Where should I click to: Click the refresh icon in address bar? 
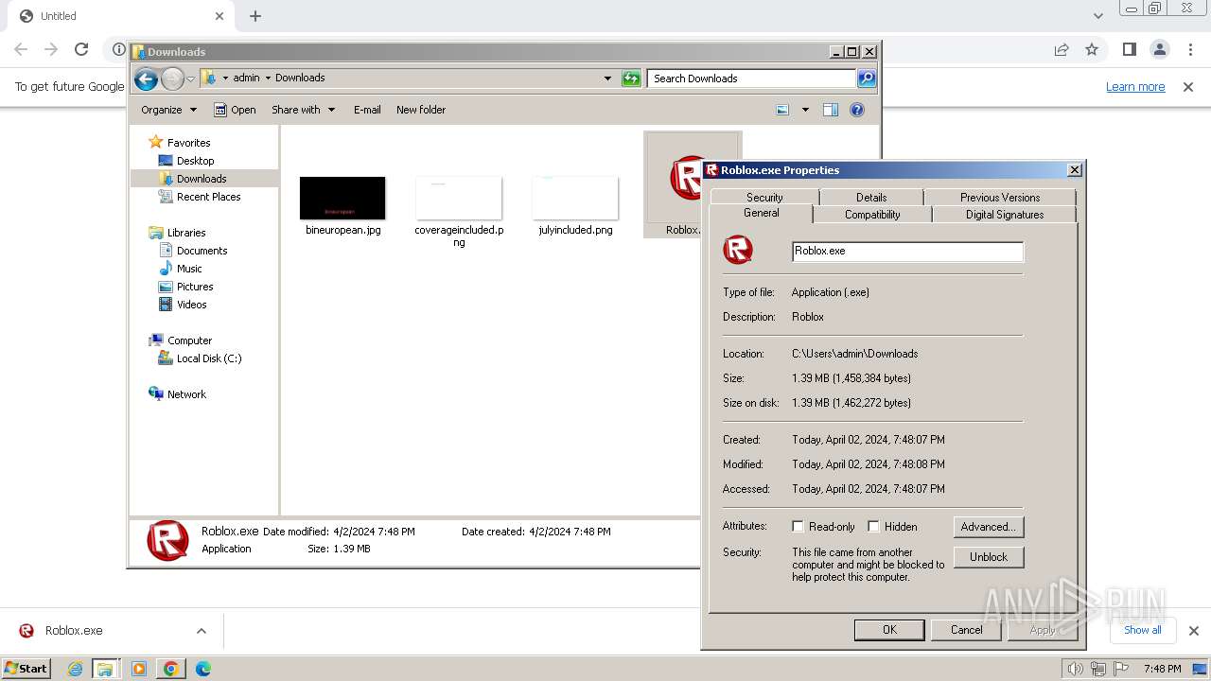click(631, 79)
